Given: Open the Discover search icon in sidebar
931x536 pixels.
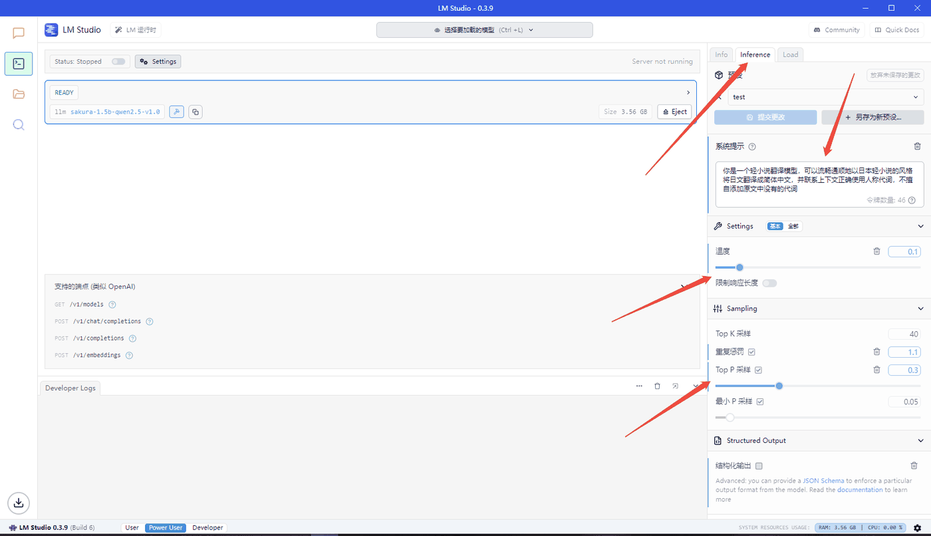Looking at the screenshot, I should [19, 124].
